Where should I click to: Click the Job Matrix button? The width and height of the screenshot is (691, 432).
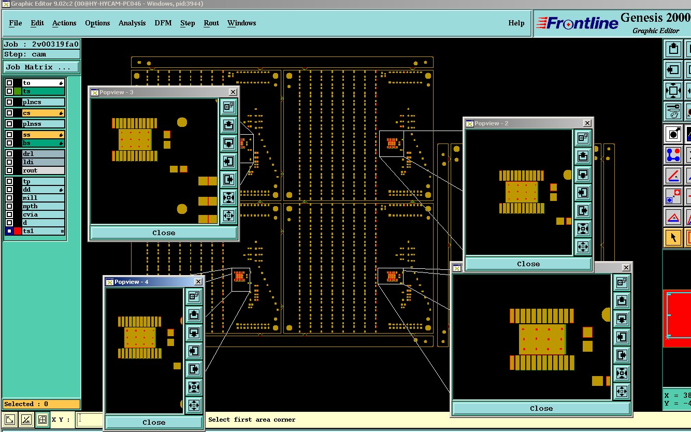41,67
